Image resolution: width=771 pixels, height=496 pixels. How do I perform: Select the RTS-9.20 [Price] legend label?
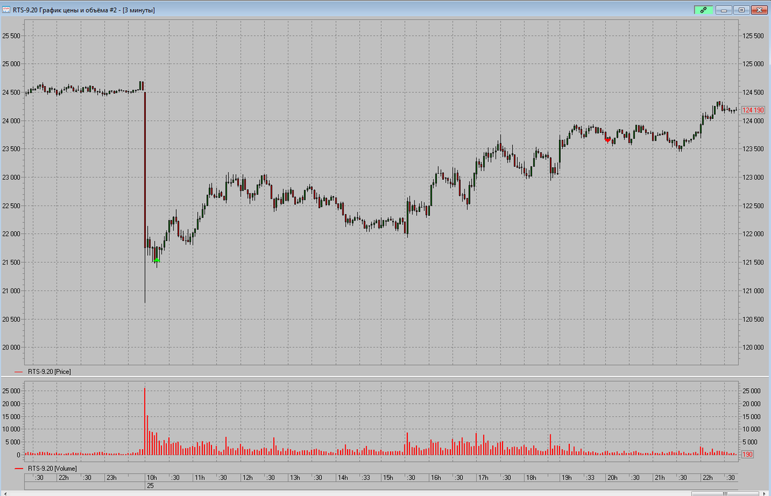coord(49,372)
